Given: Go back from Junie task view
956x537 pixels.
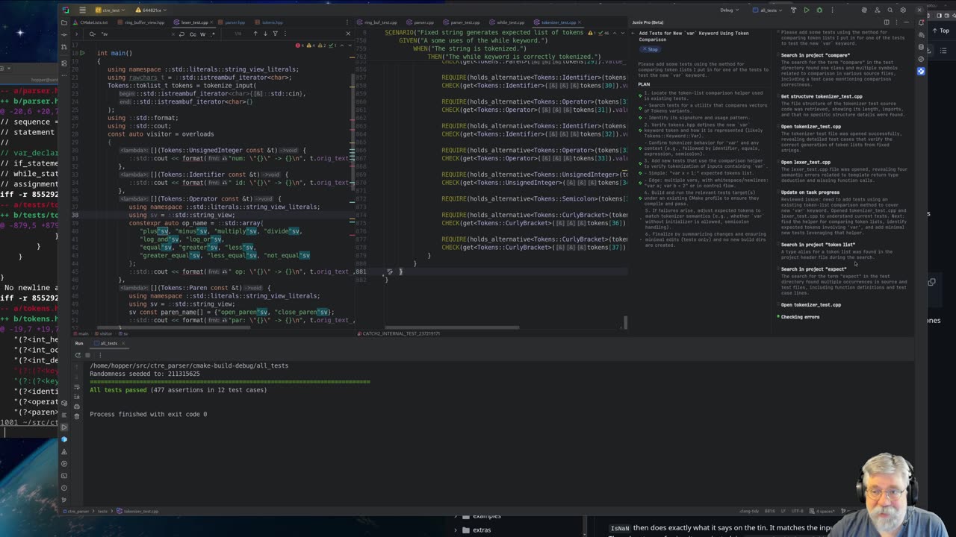Looking at the screenshot, I should coord(634,34).
